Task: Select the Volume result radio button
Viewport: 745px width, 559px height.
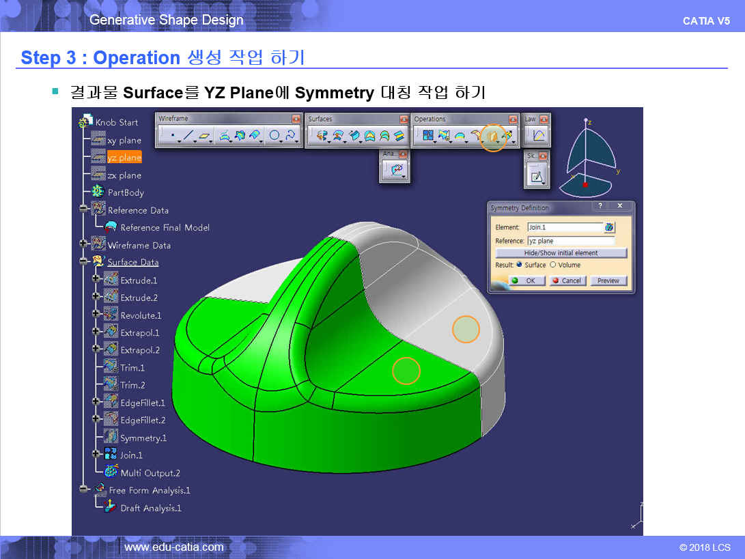Action: click(552, 265)
